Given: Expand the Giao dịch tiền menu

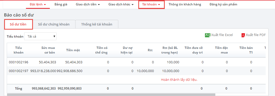Looking at the screenshot, I should point(88,5).
